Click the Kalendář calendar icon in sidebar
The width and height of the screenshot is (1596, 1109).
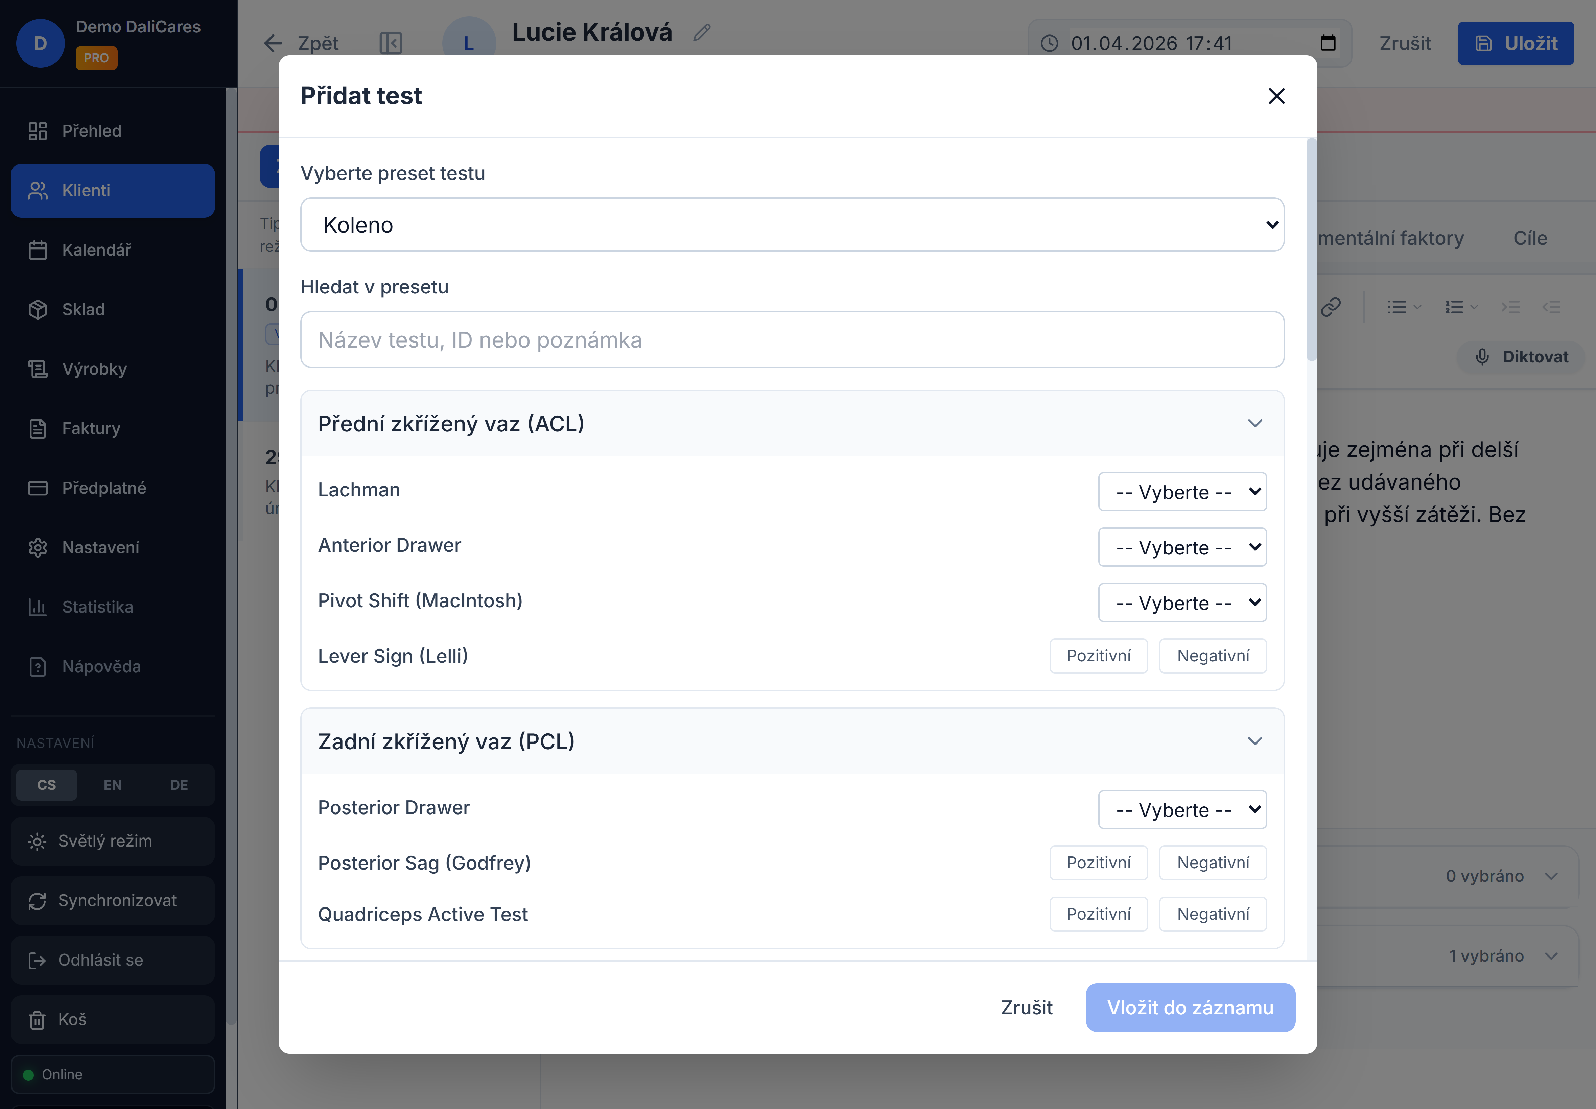tap(38, 250)
